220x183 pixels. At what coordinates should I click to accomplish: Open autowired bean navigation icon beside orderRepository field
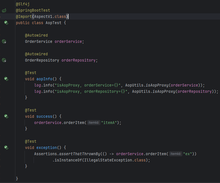[4, 60]
